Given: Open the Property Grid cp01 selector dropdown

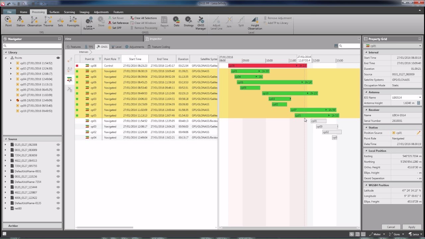Looking at the screenshot, I should tap(420, 46).
